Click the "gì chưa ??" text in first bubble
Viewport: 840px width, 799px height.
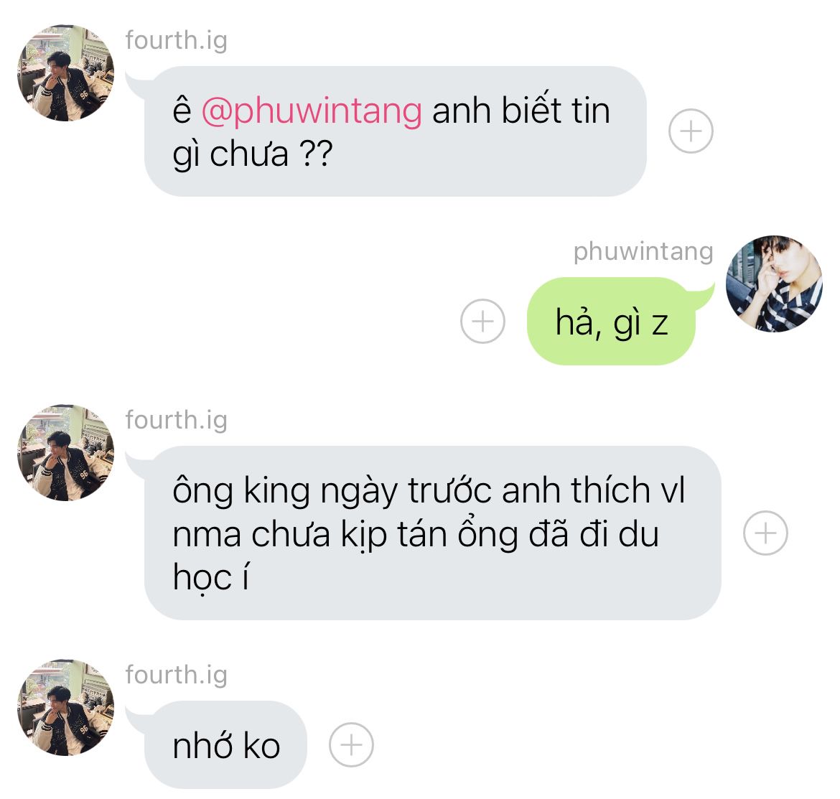(252, 155)
